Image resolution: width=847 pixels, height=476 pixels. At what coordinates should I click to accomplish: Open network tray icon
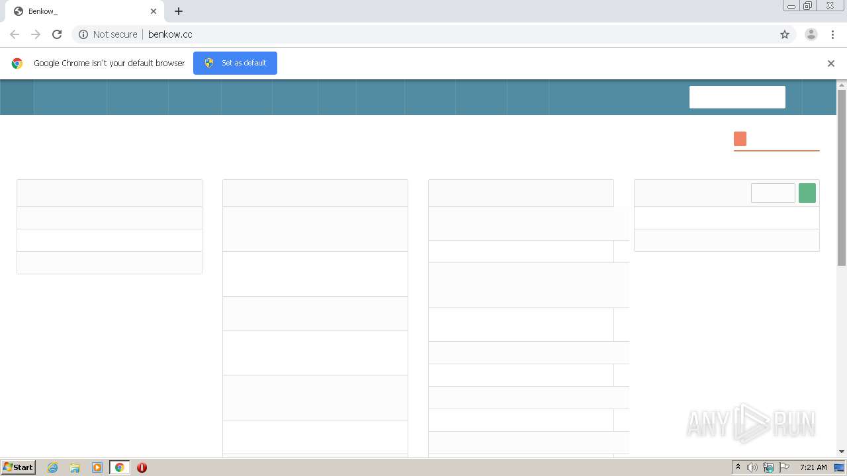click(768, 467)
